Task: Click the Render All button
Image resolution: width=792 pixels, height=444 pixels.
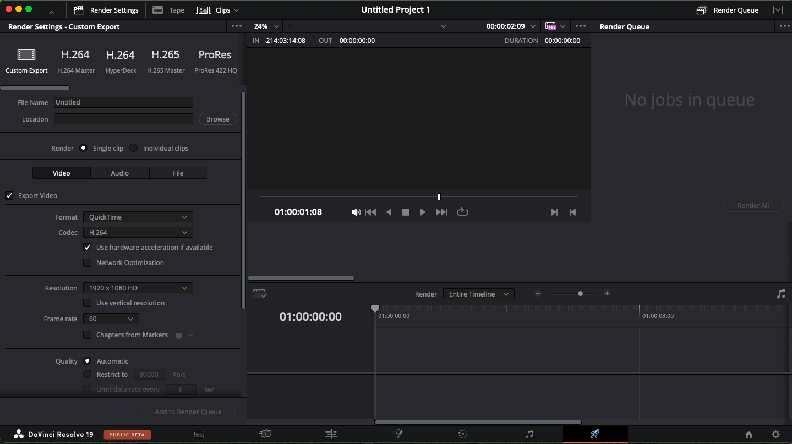Action: tap(753, 205)
